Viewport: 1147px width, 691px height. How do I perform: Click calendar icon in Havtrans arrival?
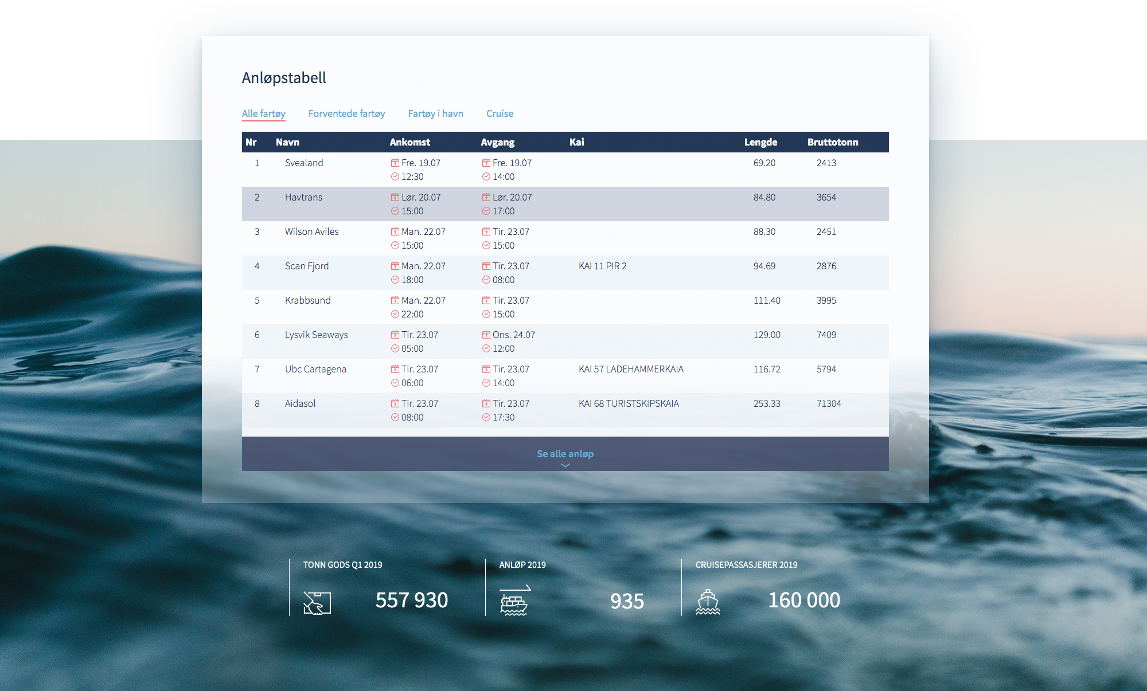(x=395, y=197)
